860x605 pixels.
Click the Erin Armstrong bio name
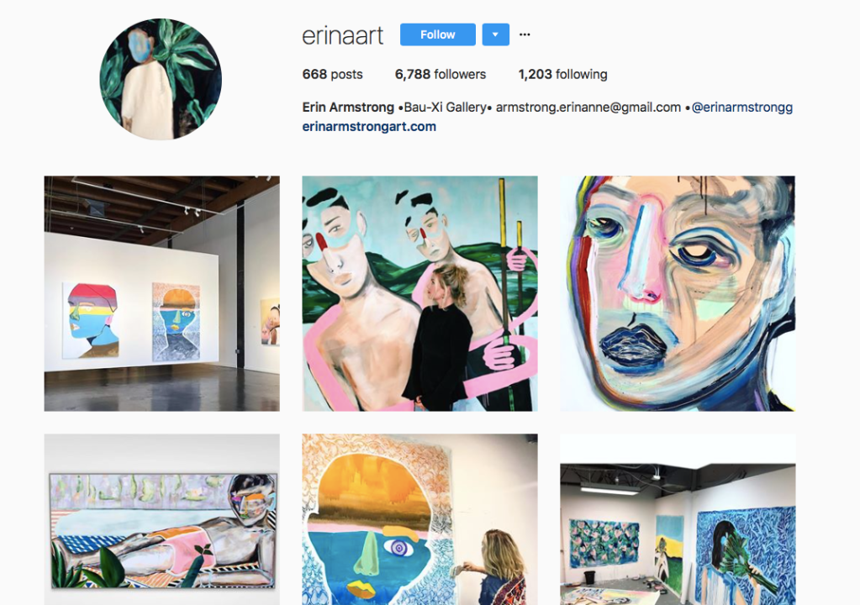point(348,108)
